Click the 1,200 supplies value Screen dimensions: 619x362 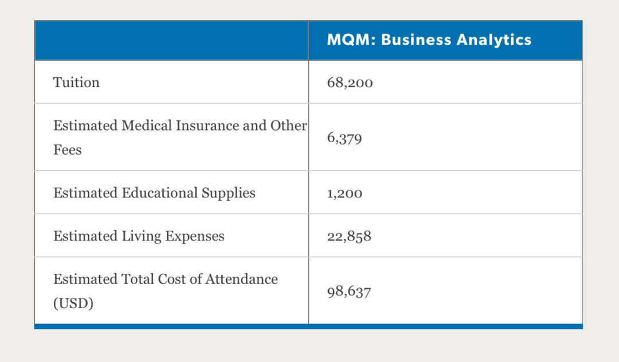[x=344, y=193]
